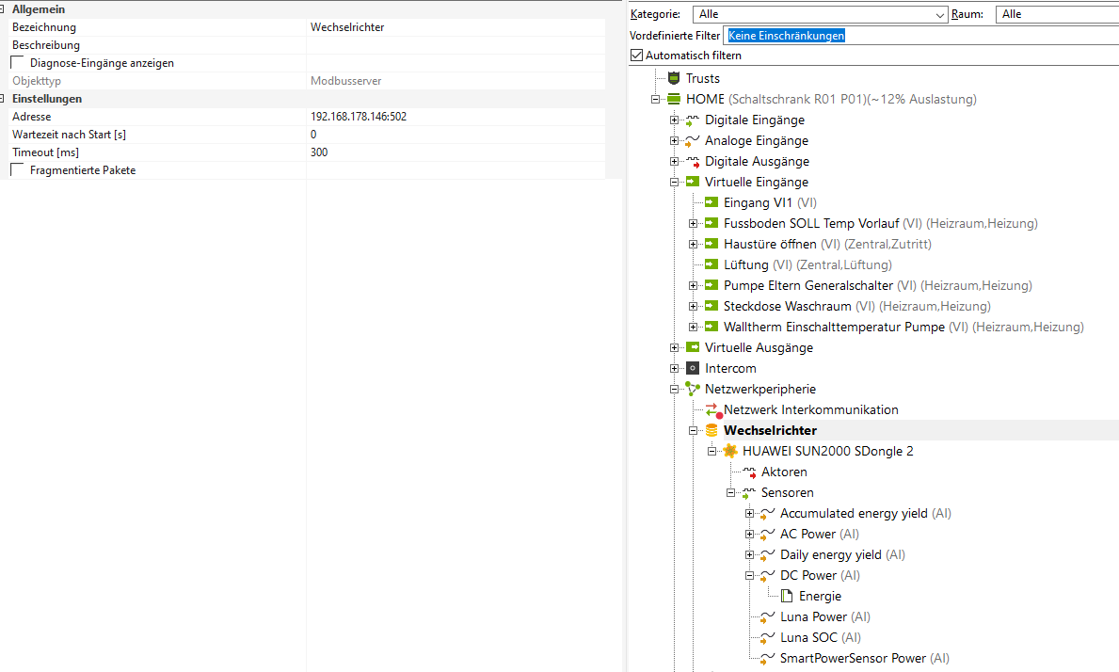Collapse the Allgemein properties section
This screenshot has height=672, width=1119.
point(4,9)
